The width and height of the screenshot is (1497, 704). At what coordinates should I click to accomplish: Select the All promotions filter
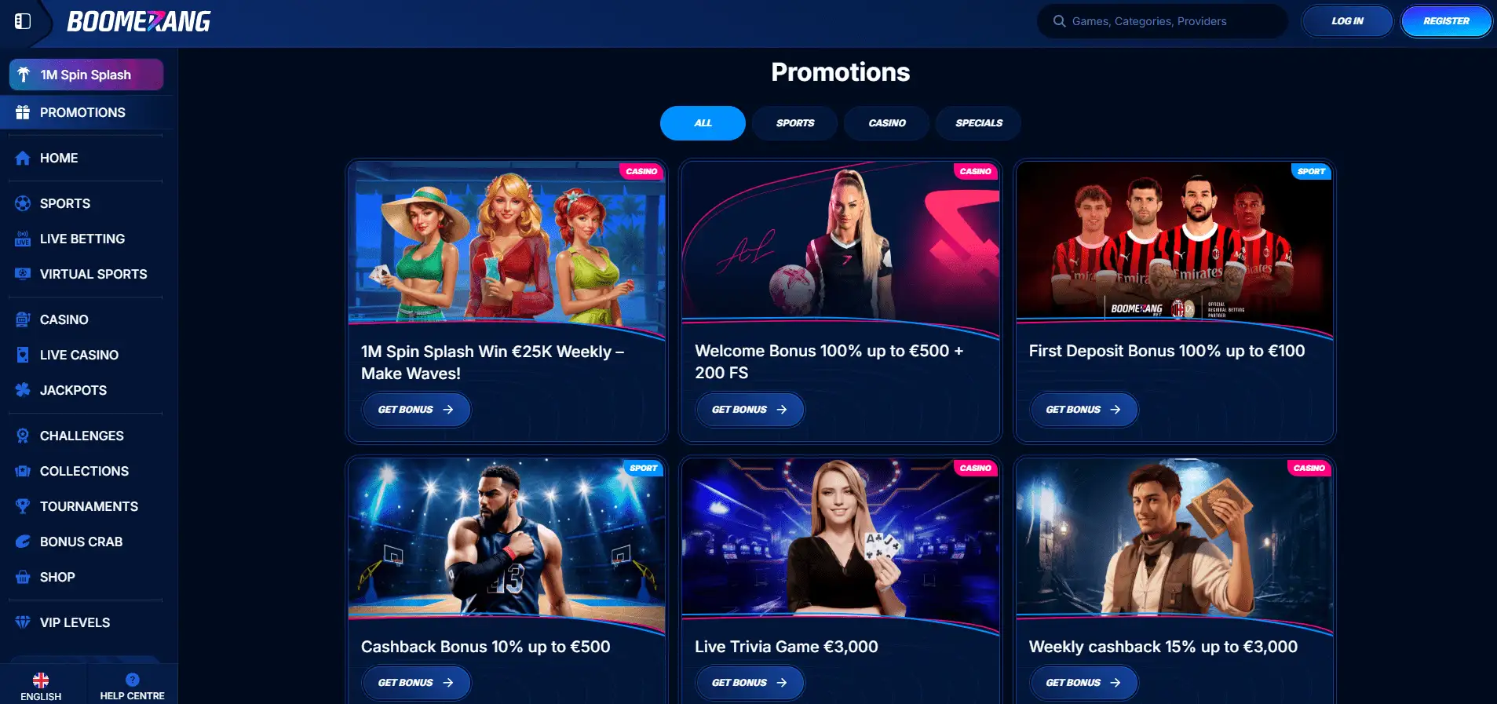pos(703,123)
